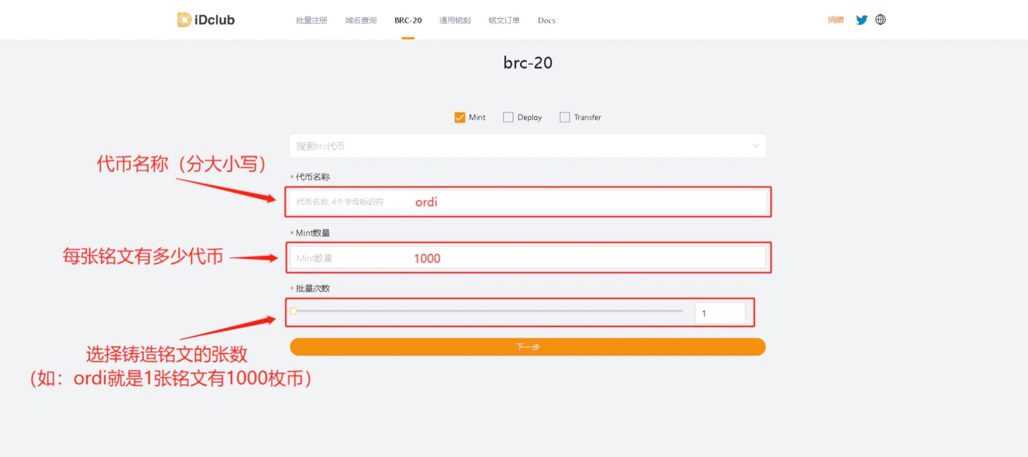
Task: Click the 代币名称 field label
Action: [312, 177]
